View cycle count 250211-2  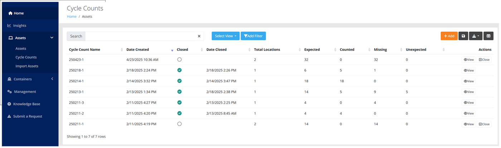point(468,113)
